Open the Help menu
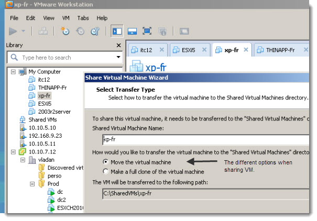The height and width of the screenshot is (221, 317). (102, 18)
